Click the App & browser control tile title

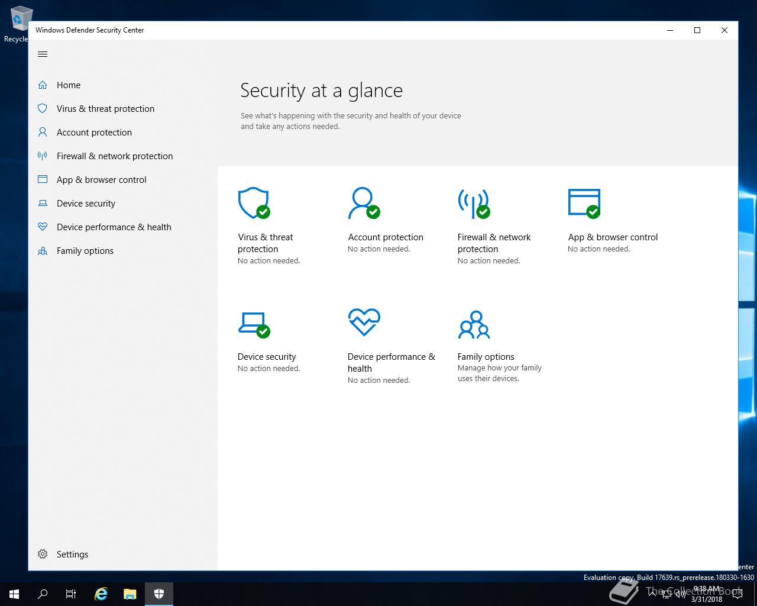(613, 237)
